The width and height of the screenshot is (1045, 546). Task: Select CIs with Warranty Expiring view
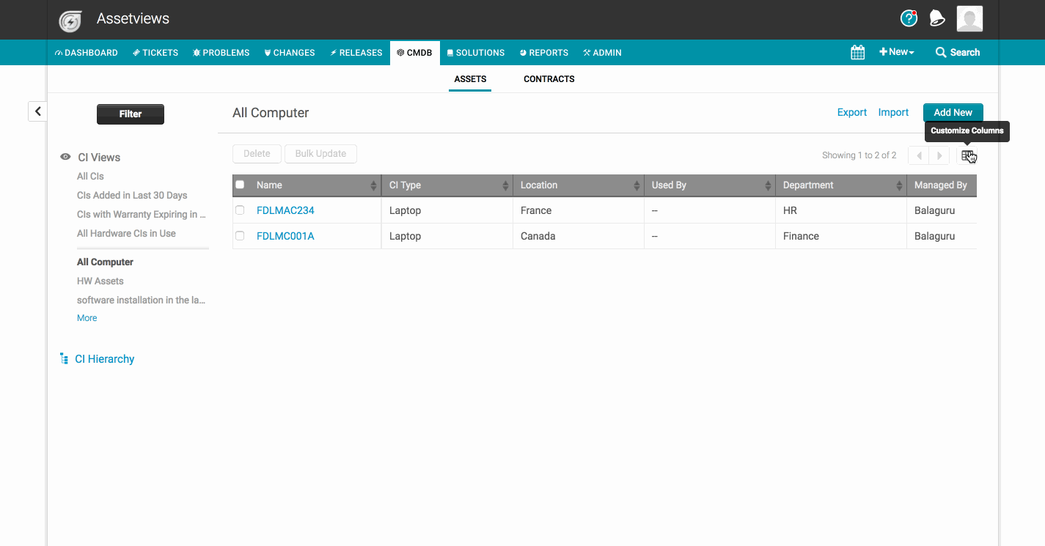click(142, 215)
